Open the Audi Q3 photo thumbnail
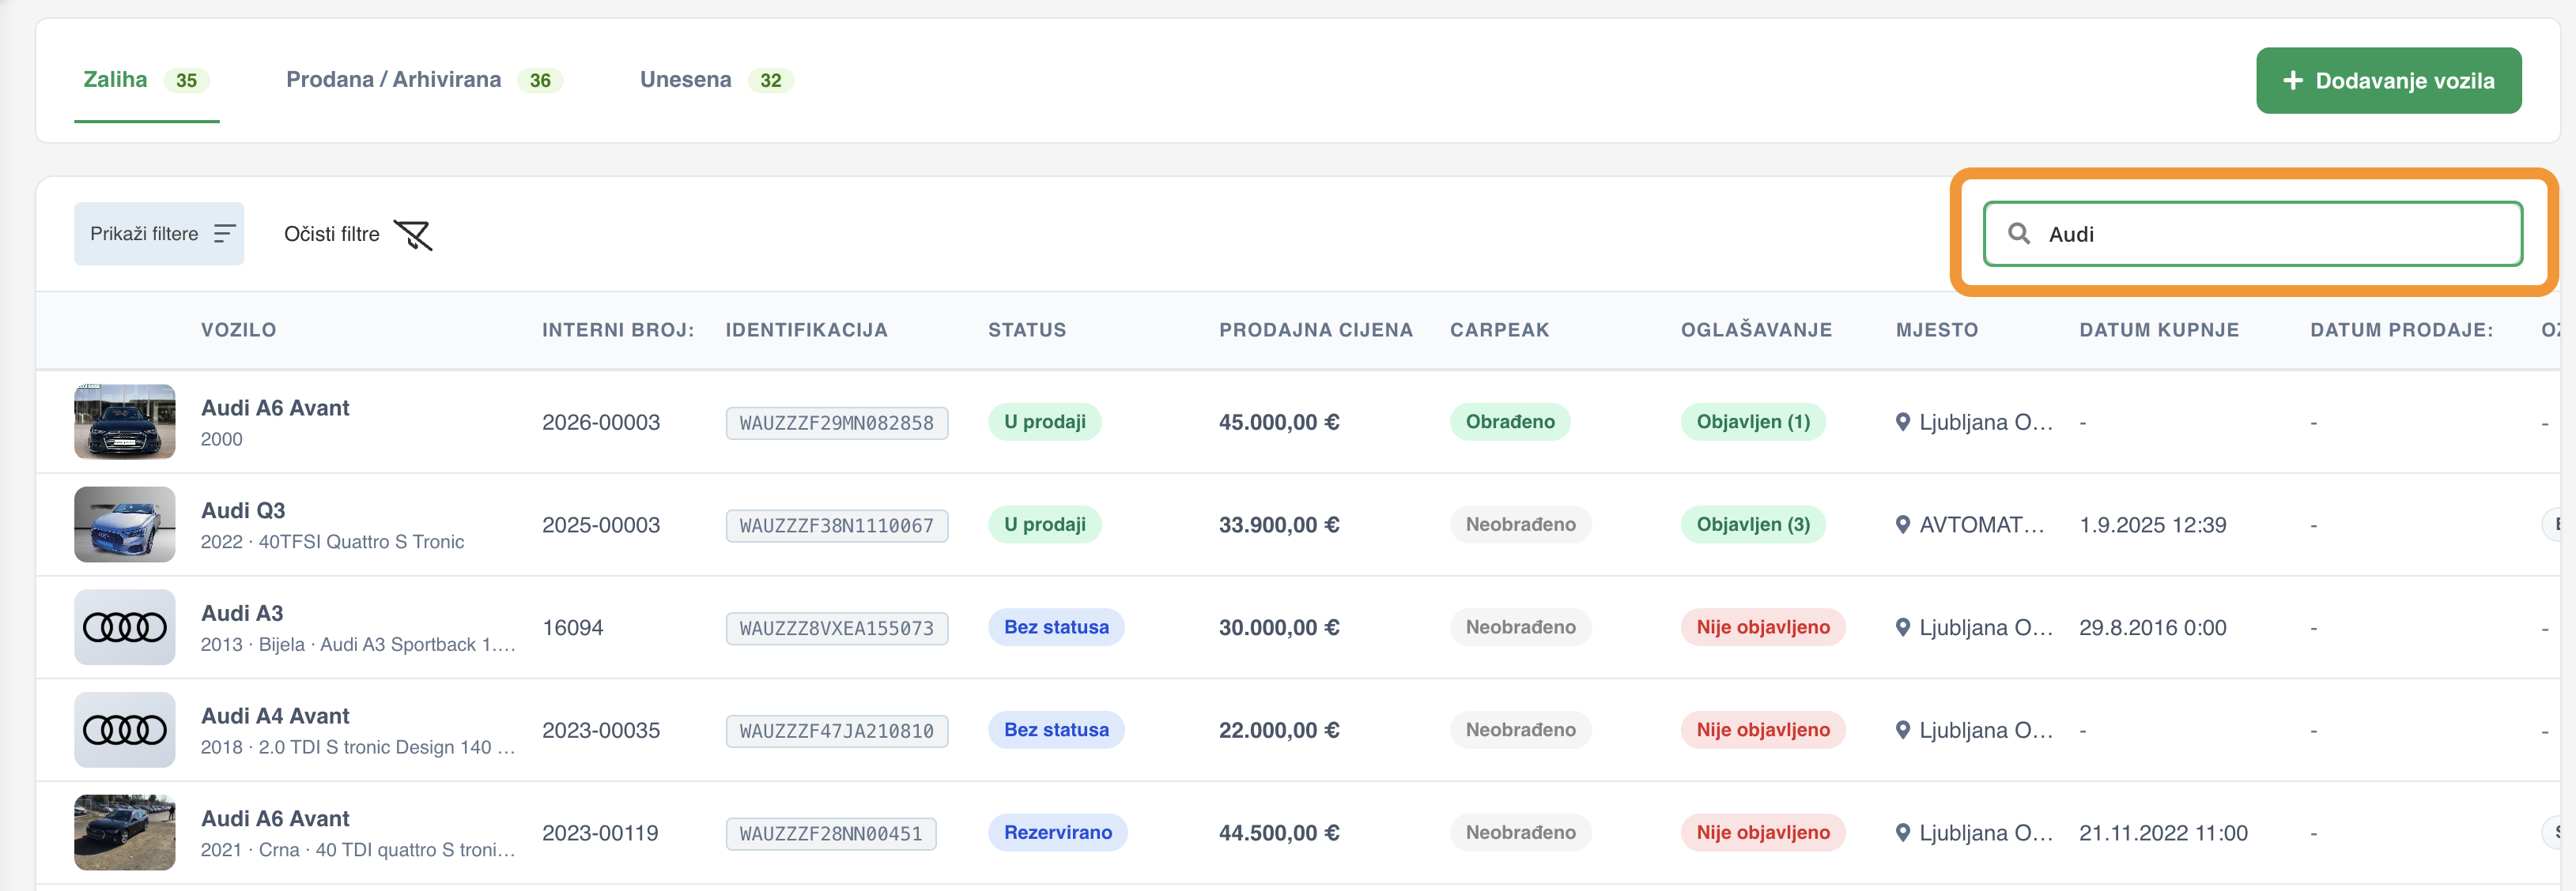Image resolution: width=2576 pixels, height=891 pixels. 125,524
